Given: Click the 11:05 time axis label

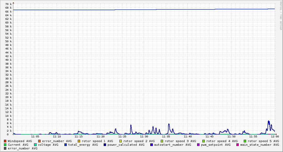Looking at the screenshot, I should 35,136.
